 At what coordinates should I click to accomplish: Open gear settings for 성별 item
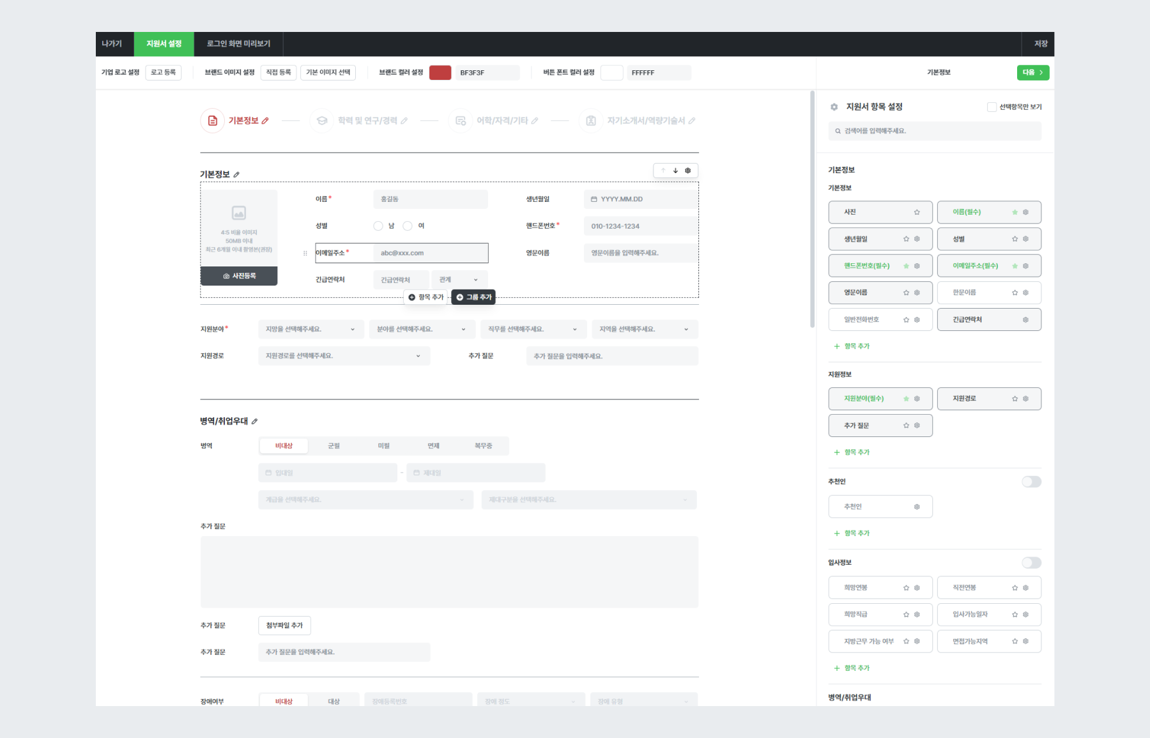(x=1025, y=239)
